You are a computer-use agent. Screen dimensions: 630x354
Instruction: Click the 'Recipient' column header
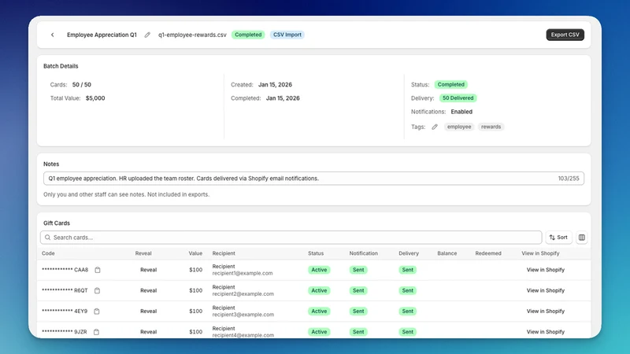[x=224, y=253]
